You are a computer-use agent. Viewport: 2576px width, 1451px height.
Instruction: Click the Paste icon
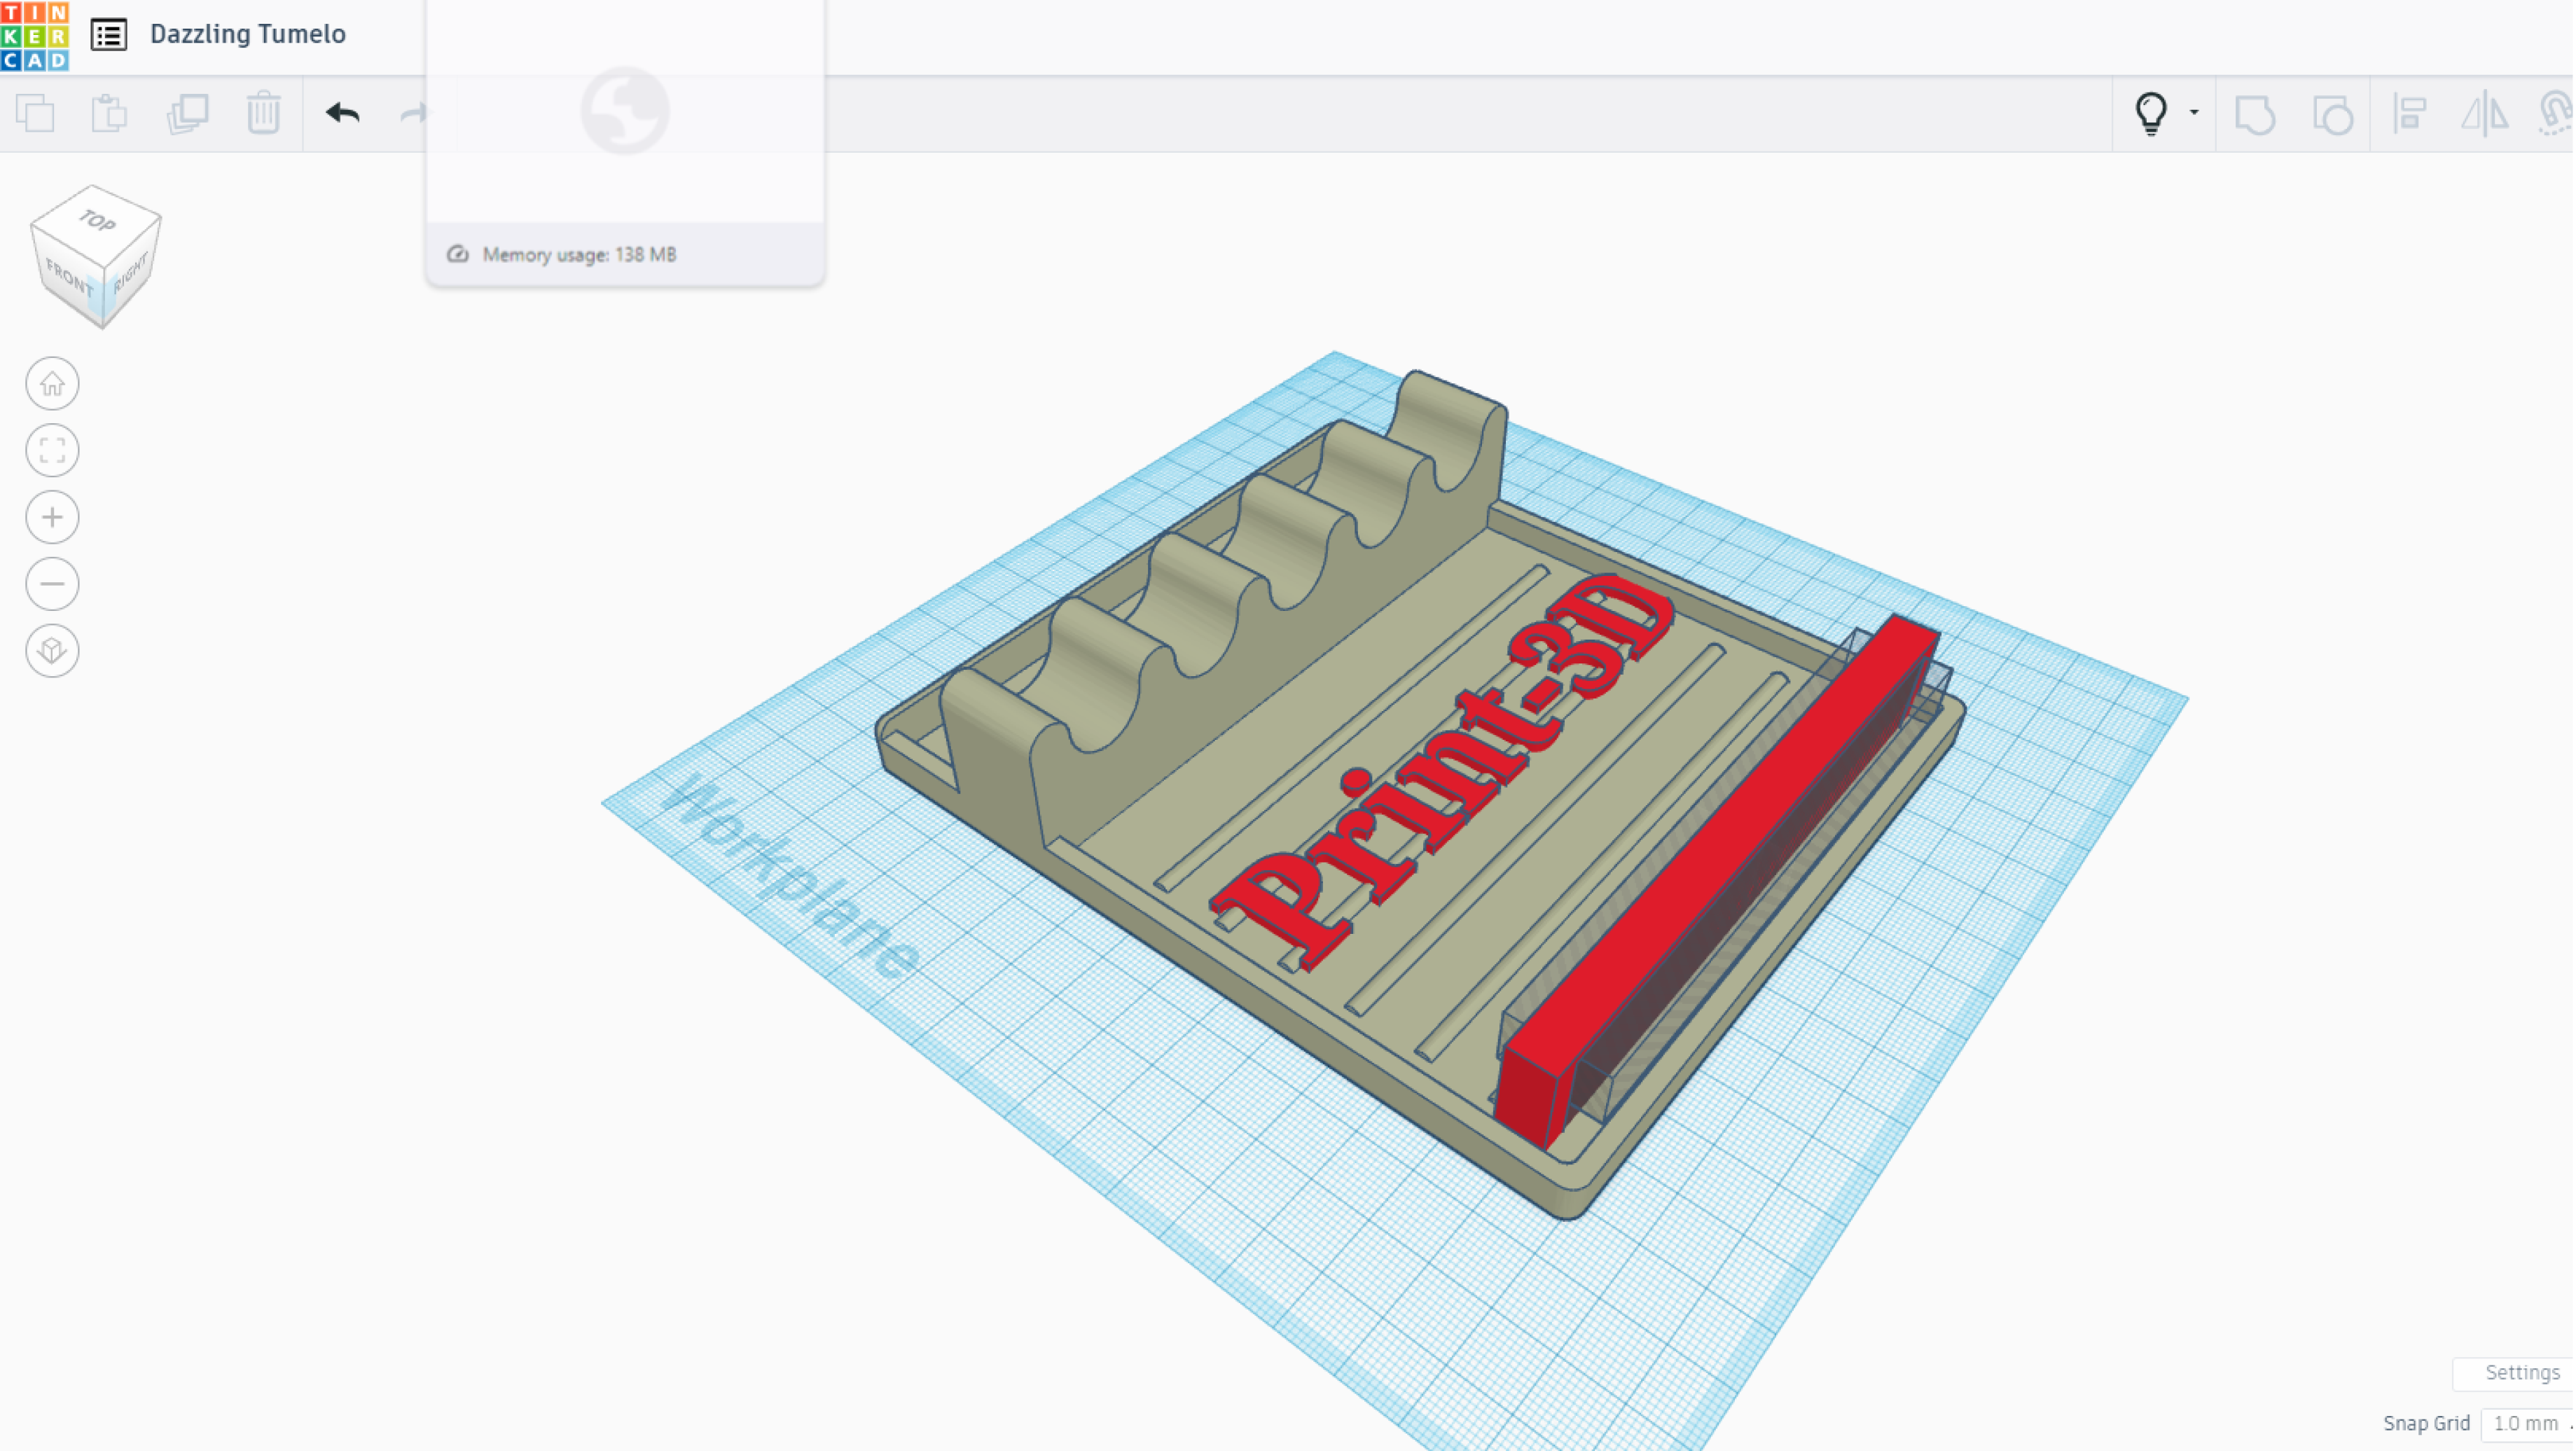tap(109, 113)
